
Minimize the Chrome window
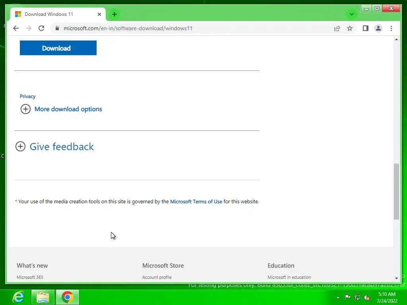pos(366,9)
